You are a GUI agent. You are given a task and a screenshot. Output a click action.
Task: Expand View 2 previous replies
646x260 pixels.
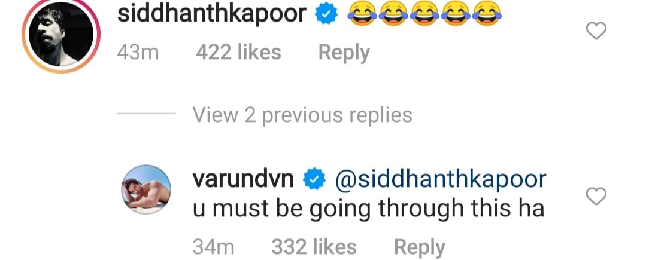302,115
